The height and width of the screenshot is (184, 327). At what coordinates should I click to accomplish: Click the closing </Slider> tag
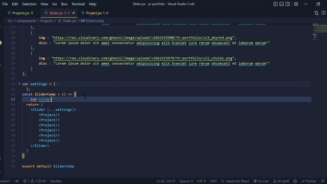pyautogui.click(x=40, y=146)
